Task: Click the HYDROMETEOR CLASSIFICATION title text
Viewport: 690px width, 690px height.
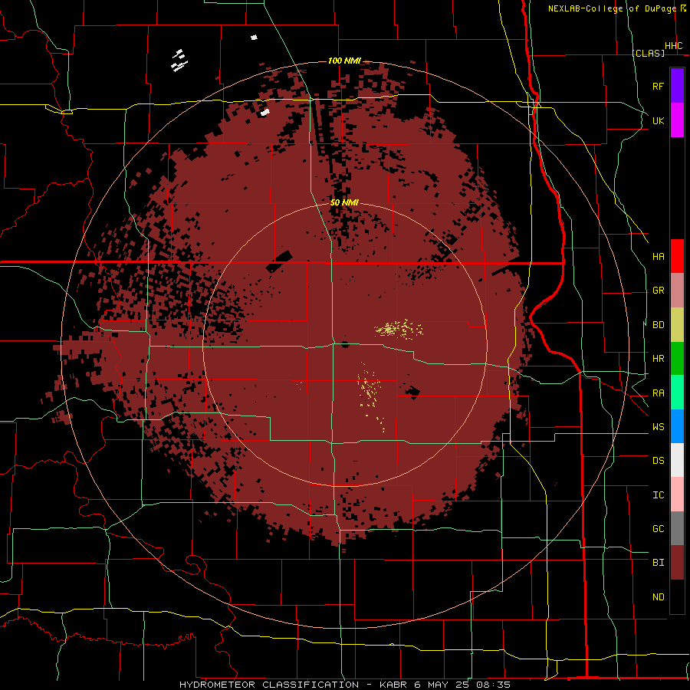Action: [x=269, y=685]
